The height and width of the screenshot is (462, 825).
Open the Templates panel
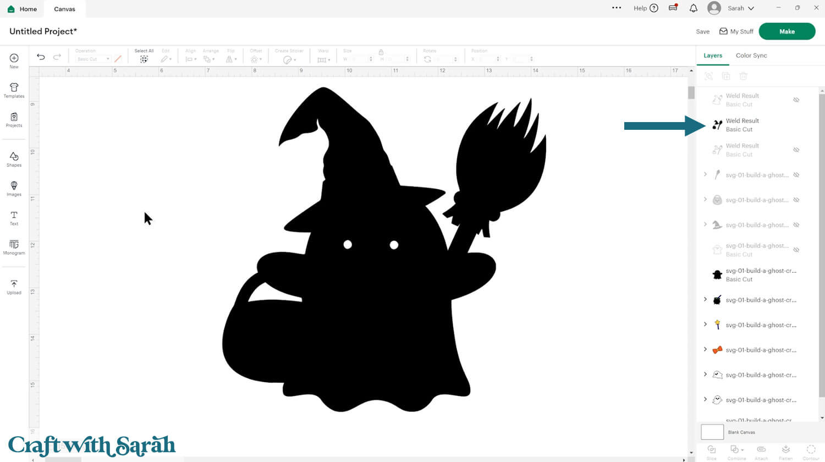pyautogui.click(x=14, y=90)
